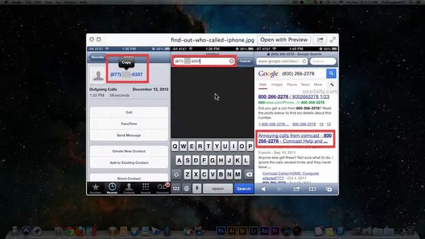The height and width of the screenshot is (239, 425).
Task: Tap the blue Search keyboard key
Action: [244, 189]
